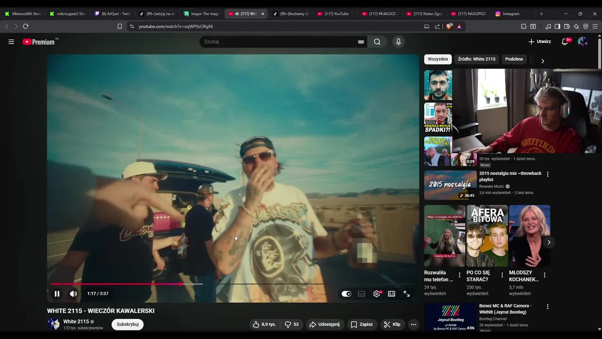Create a clip with Klip
The height and width of the screenshot is (339, 602).
[392, 324]
